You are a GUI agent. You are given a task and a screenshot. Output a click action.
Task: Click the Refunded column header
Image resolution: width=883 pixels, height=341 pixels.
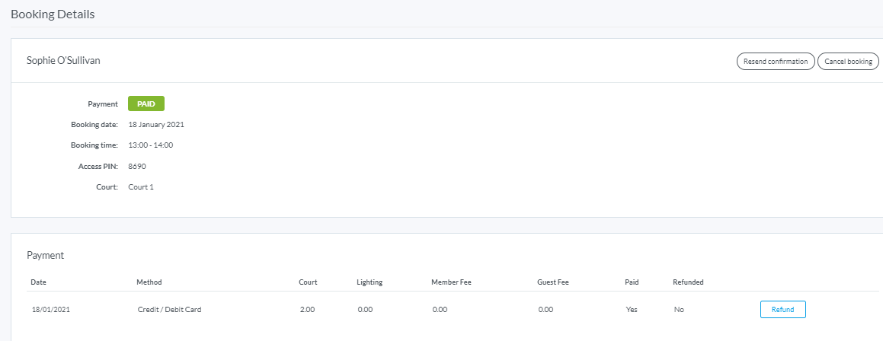688,282
